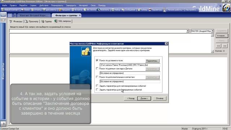The height and width of the screenshot is (130, 231).
Task: Click the tab grid view icon
Action: click(10, 15)
